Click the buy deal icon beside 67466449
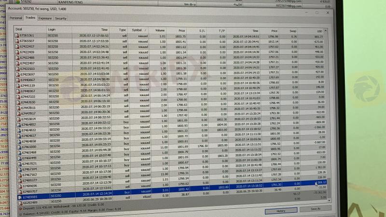The height and width of the screenshot is (217, 386). pos(19,158)
